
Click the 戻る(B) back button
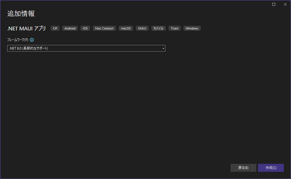click(x=243, y=168)
